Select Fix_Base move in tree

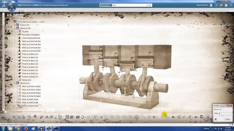coord(25,32)
